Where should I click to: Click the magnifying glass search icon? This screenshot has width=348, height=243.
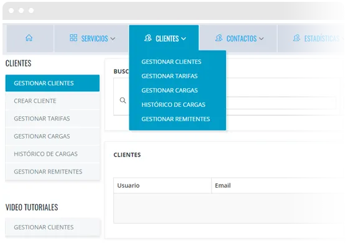[x=123, y=100]
